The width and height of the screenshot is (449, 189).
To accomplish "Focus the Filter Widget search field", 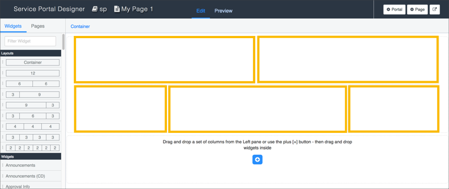I will pyautogui.click(x=30, y=41).
